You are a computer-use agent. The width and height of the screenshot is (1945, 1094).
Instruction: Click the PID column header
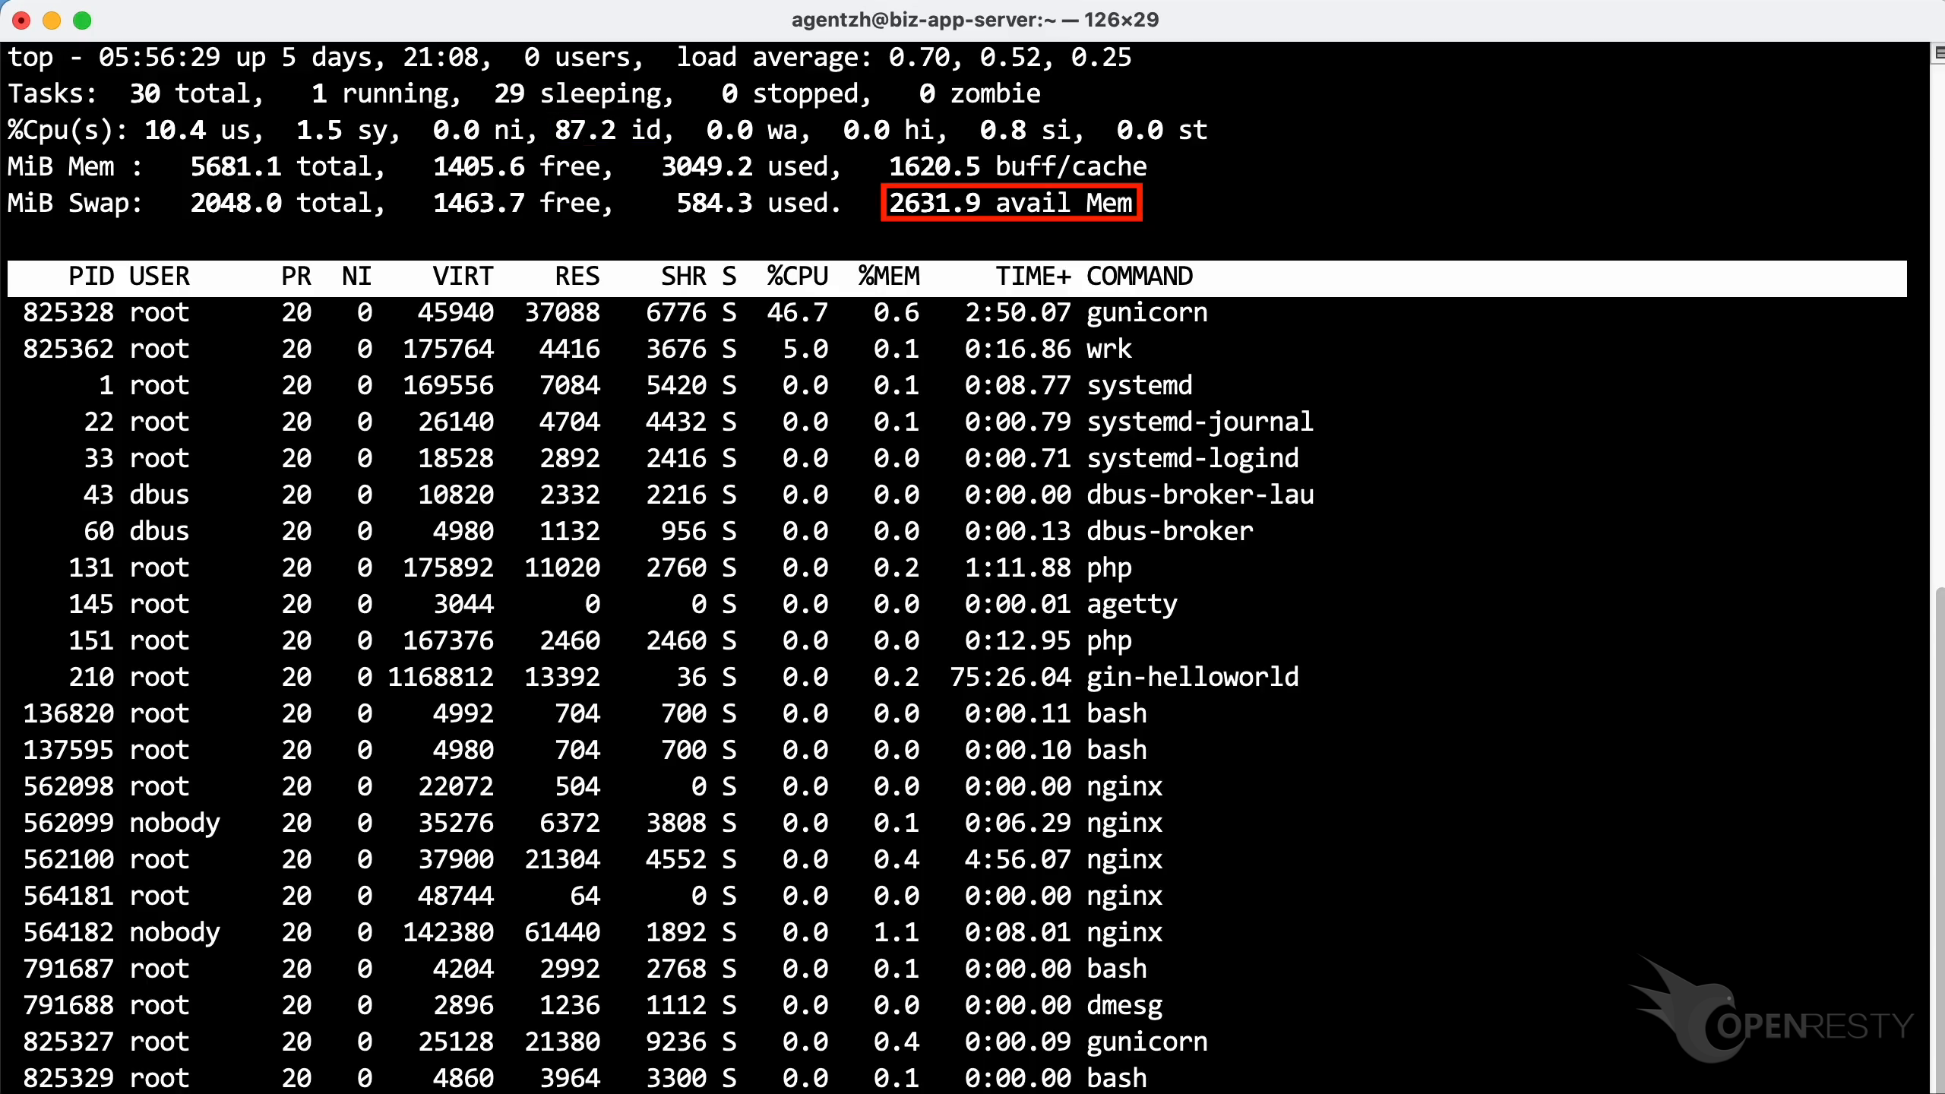(91, 277)
